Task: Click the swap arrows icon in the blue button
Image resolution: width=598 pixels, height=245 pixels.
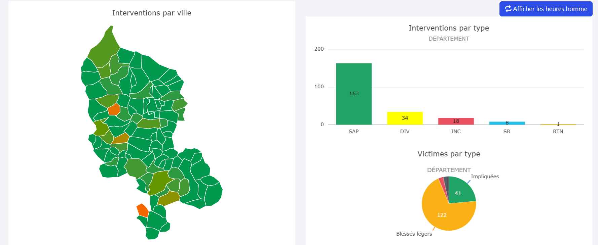Action: [x=508, y=9]
